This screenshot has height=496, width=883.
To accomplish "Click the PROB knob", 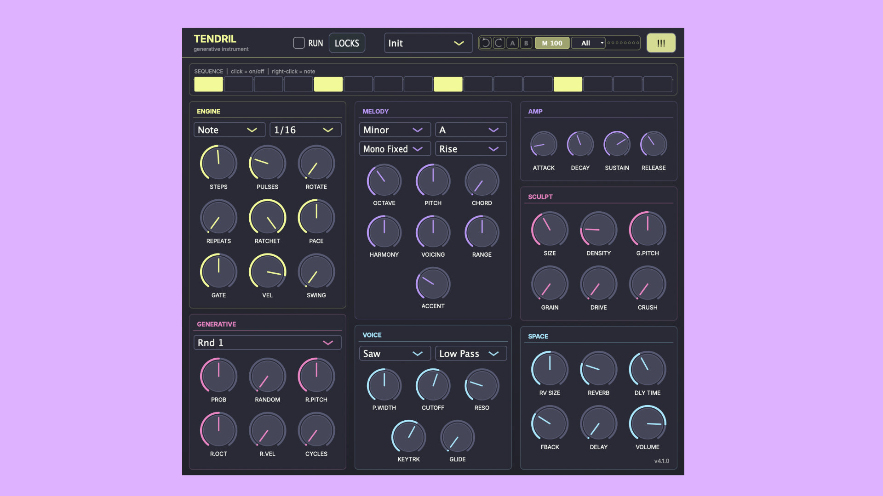I will (x=218, y=376).
